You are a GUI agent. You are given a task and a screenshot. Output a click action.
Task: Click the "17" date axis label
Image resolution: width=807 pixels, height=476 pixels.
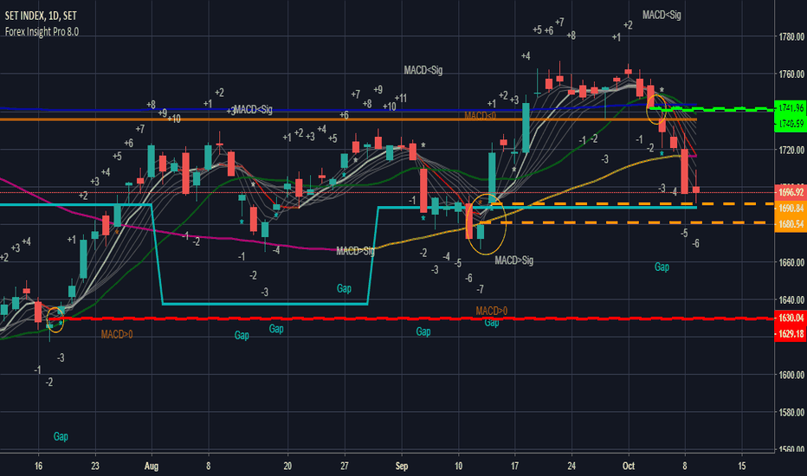click(514, 466)
